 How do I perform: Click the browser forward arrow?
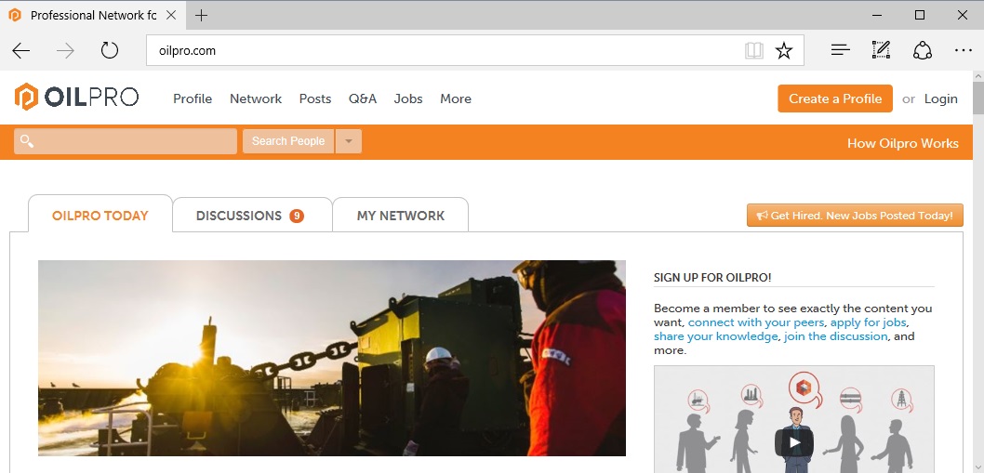click(x=65, y=51)
